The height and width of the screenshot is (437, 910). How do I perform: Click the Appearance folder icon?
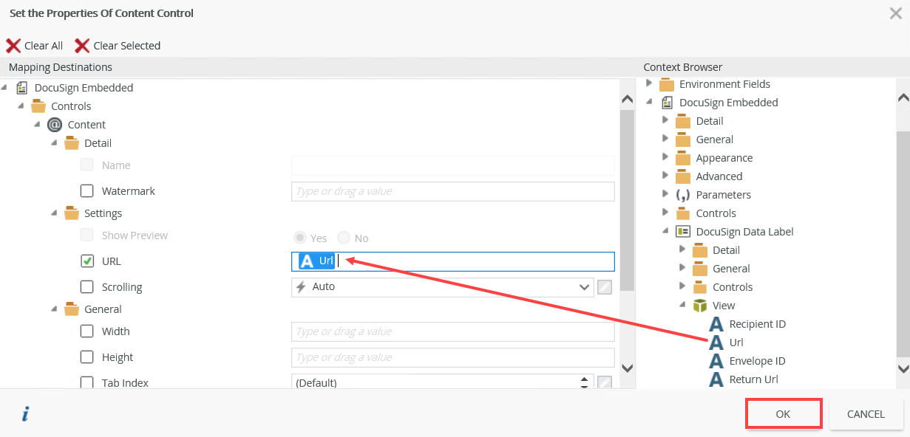(683, 158)
